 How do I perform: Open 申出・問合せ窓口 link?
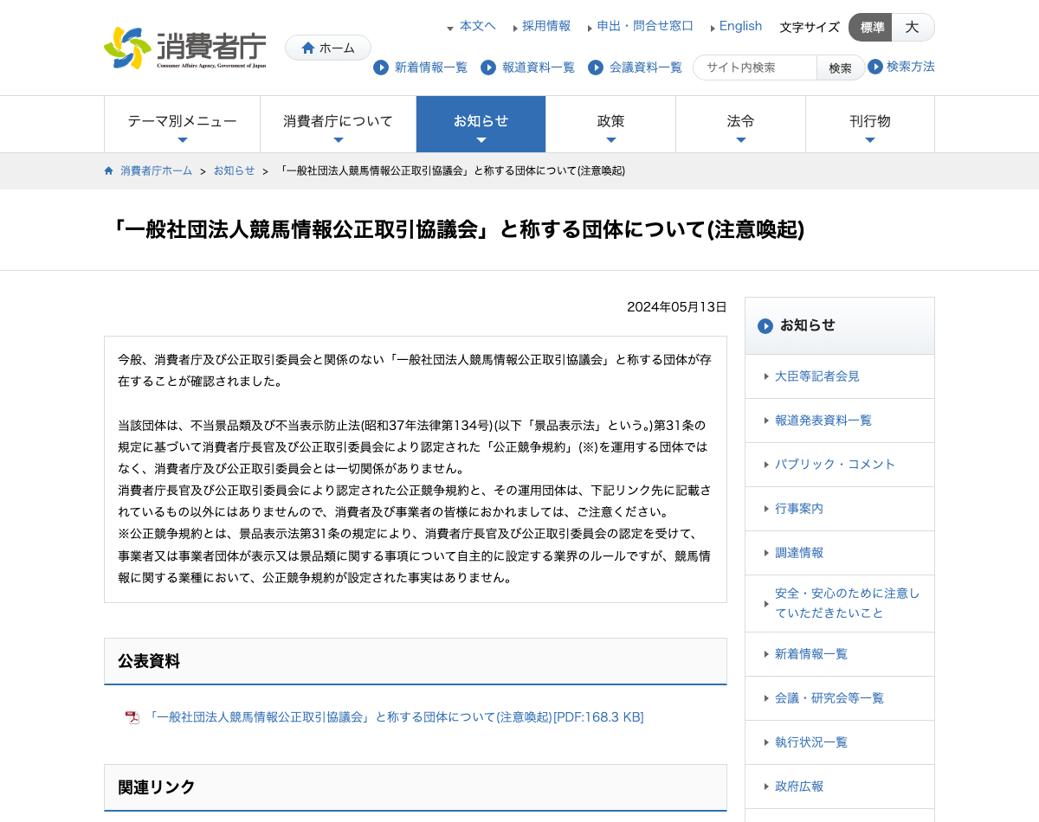pos(645,26)
